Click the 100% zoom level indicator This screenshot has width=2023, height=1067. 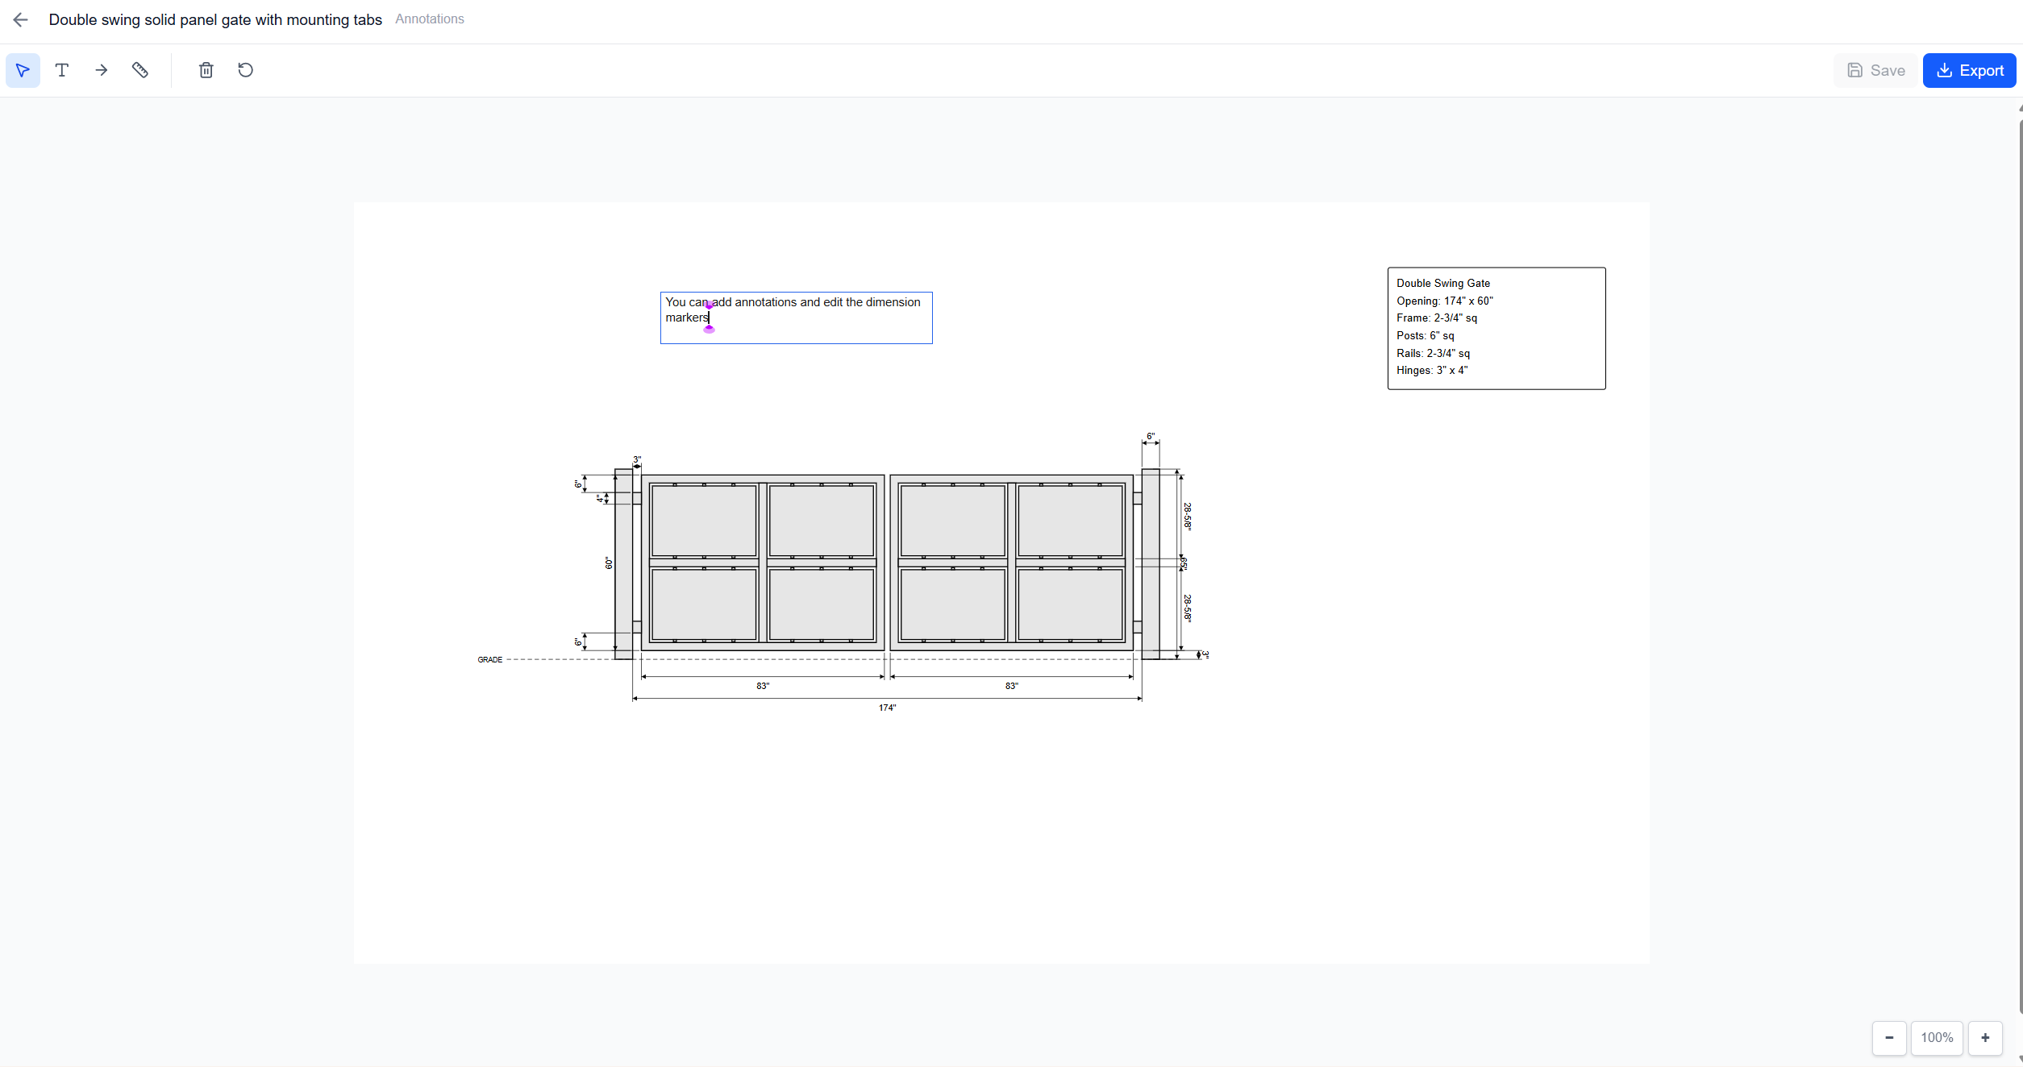pyautogui.click(x=1937, y=1038)
